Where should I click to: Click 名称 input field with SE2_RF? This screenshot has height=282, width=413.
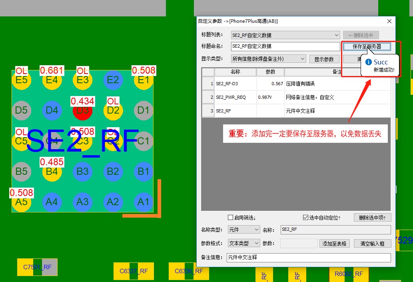(x=335, y=230)
